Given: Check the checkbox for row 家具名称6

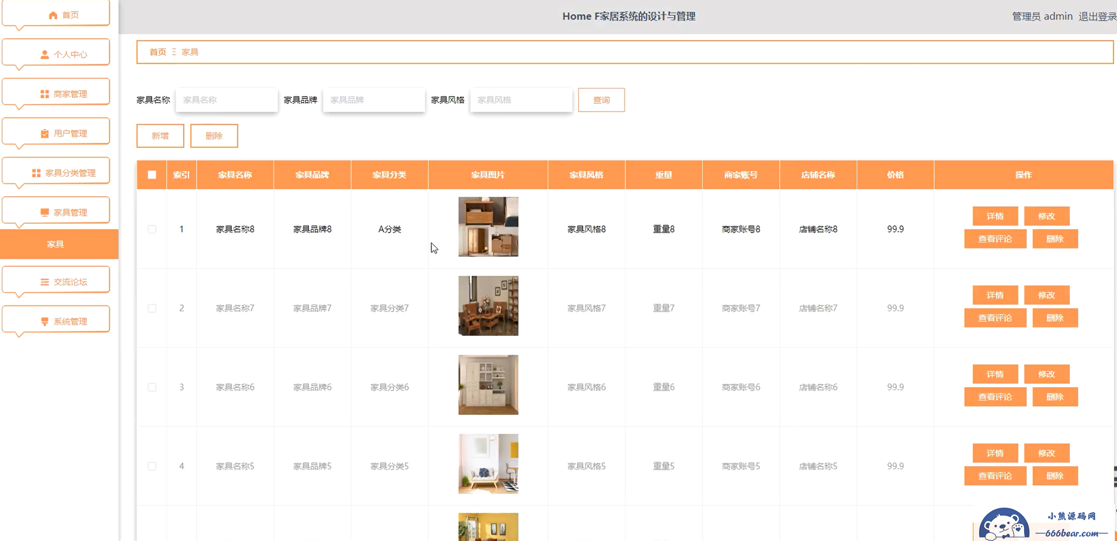Looking at the screenshot, I should pos(152,387).
